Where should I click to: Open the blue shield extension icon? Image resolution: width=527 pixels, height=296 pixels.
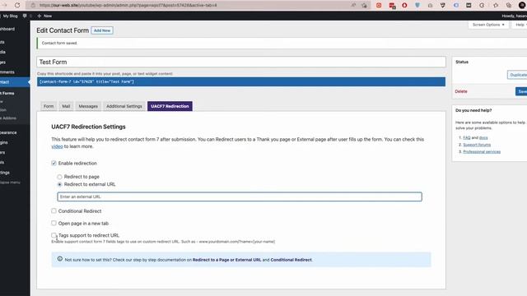pyautogui.click(x=417, y=5)
